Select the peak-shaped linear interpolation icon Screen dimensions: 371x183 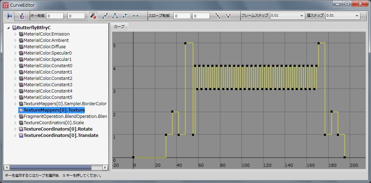coord(115,16)
